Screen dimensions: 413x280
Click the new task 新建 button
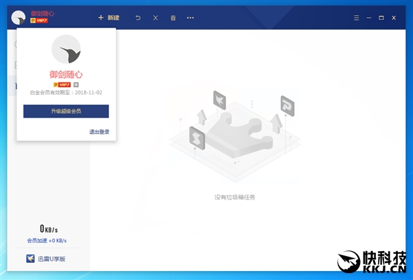109,18
